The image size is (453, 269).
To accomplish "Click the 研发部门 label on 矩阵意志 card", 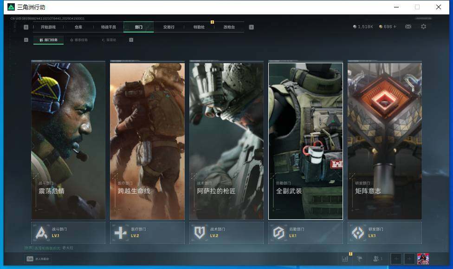I will click(362, 184).
